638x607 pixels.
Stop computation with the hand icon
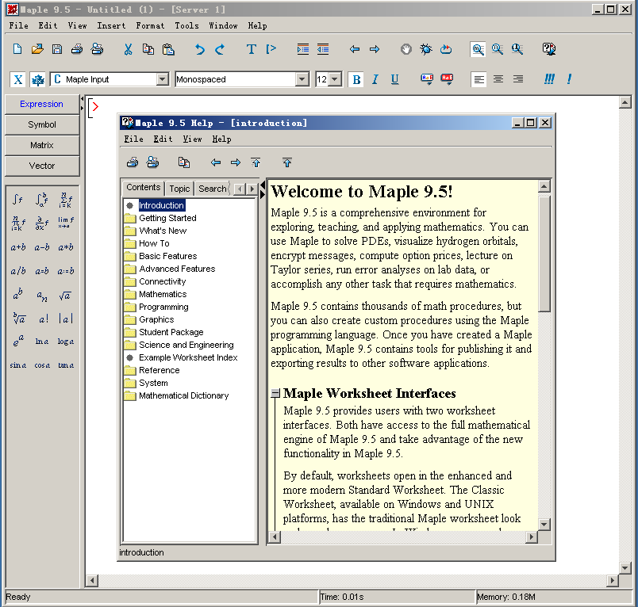(405, 49)
